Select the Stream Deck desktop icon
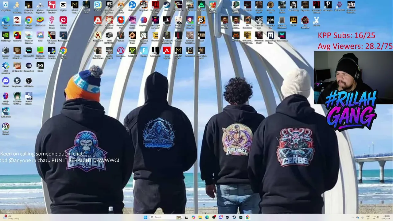393x221 pixels. 29,67
